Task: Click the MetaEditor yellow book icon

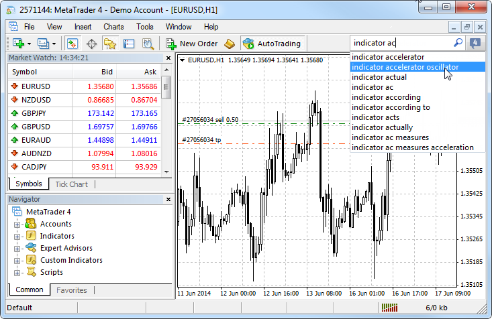Action: point(230,44)
